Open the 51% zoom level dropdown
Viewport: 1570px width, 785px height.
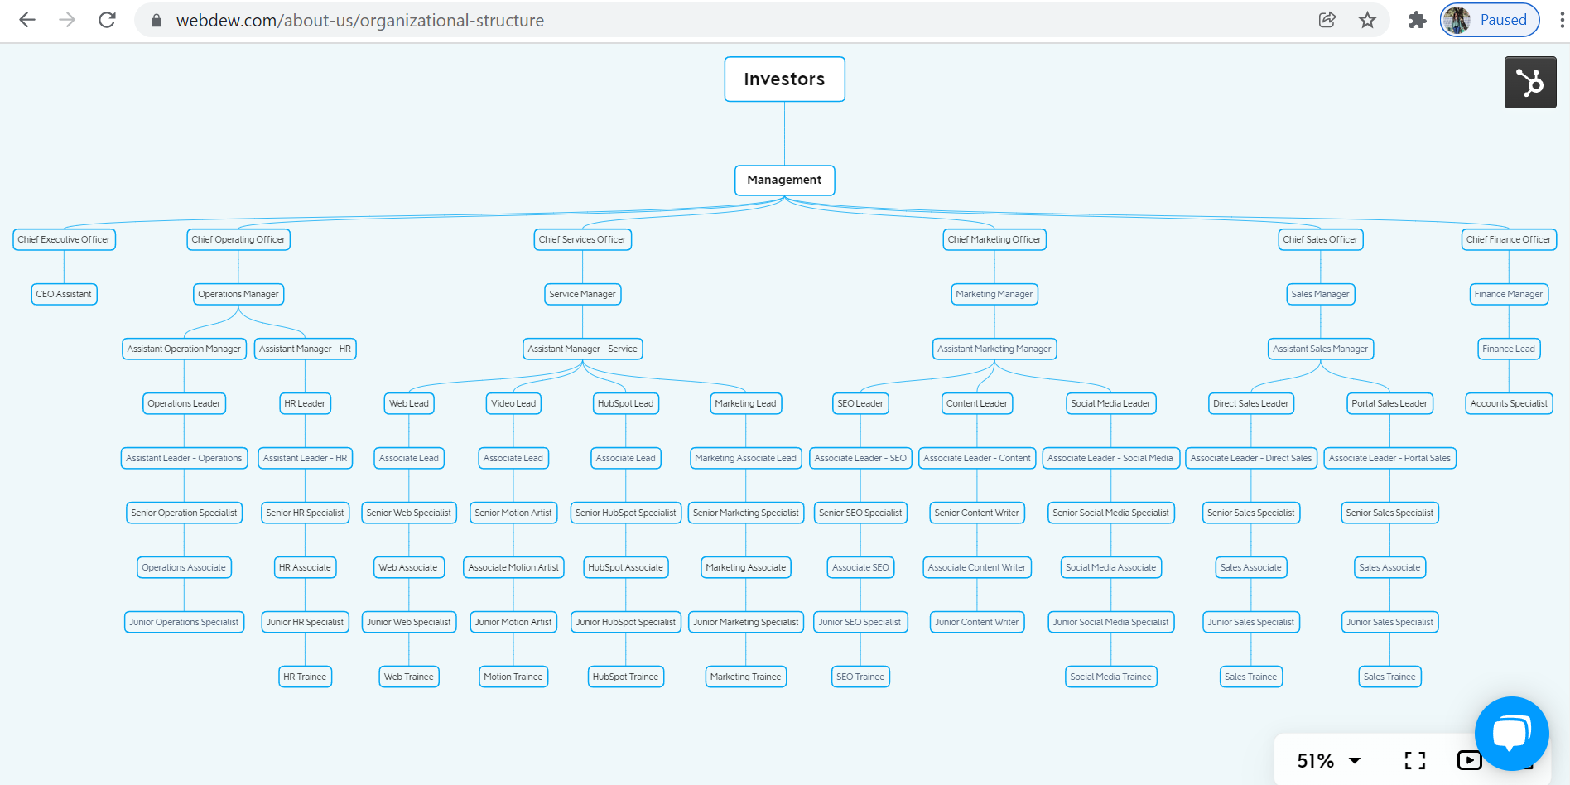[x=1328, y=760]
